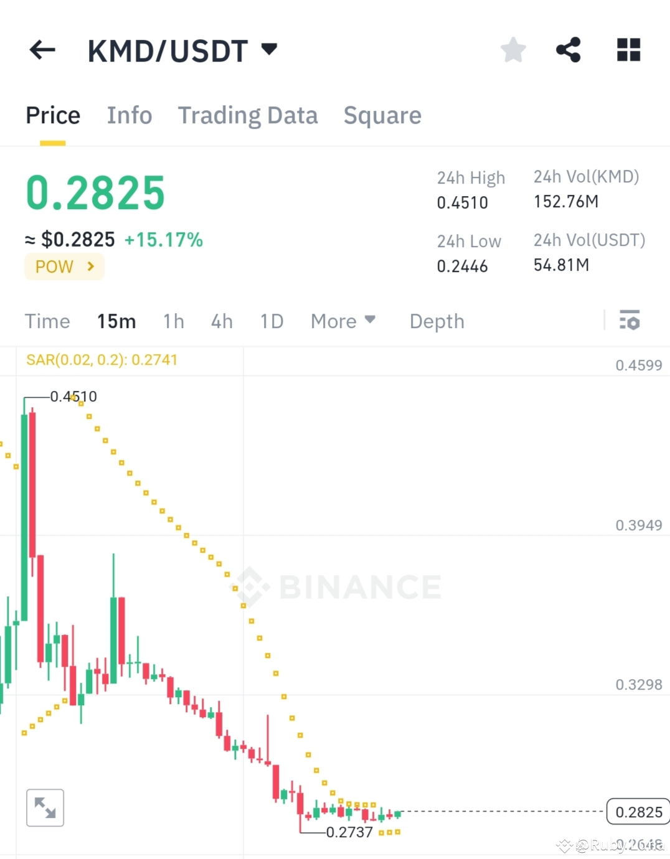
Task: Expand the chart to fullscreen
Action: 45,807
